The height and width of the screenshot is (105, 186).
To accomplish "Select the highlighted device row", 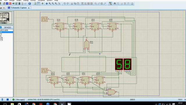I will 6,32.
